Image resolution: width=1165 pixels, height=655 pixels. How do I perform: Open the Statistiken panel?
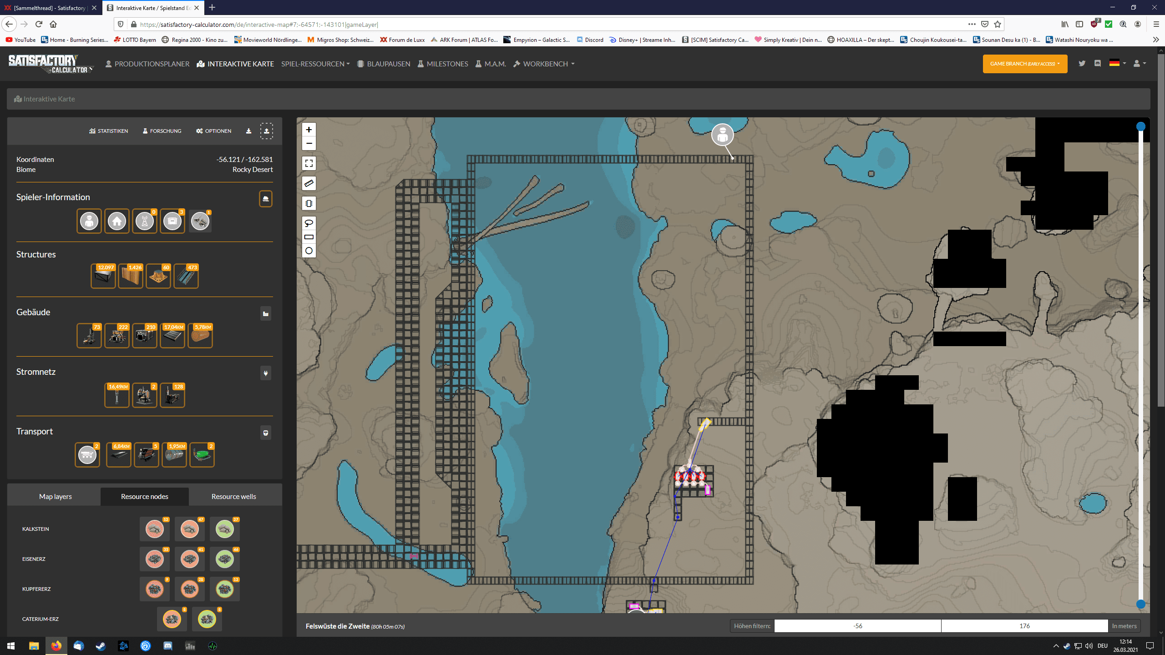109,131
